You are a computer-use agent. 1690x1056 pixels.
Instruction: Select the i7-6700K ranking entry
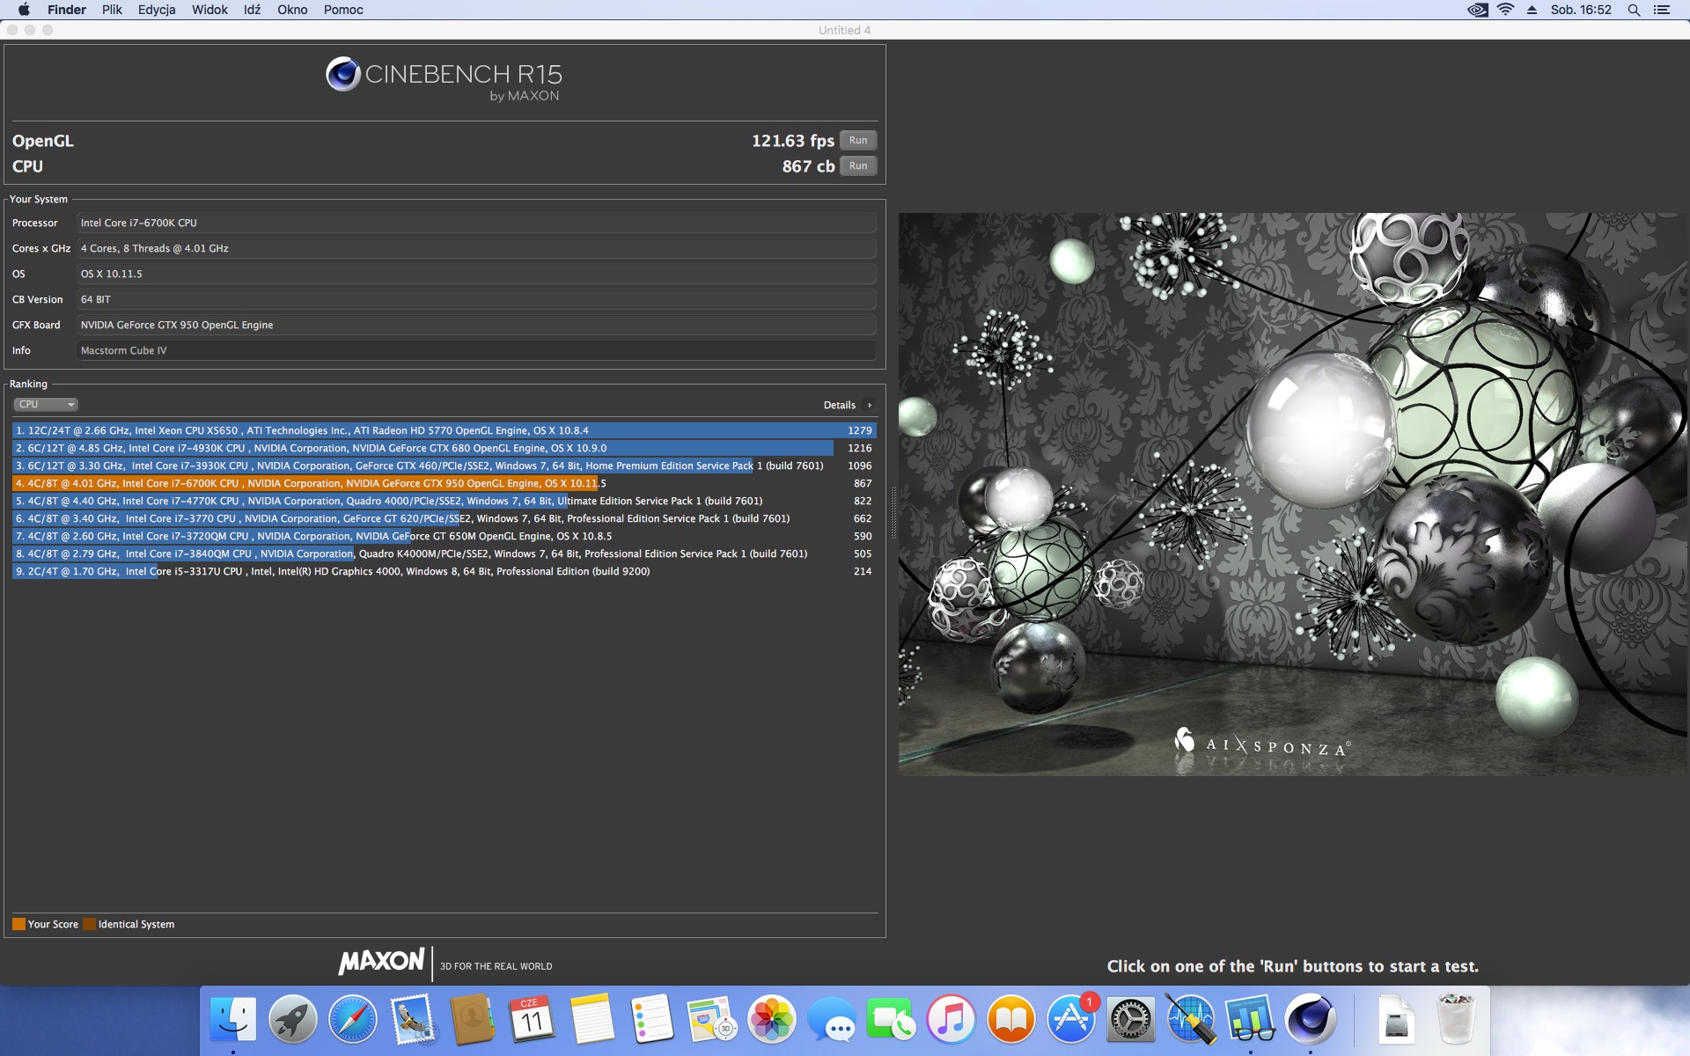[x=308, y=483]
